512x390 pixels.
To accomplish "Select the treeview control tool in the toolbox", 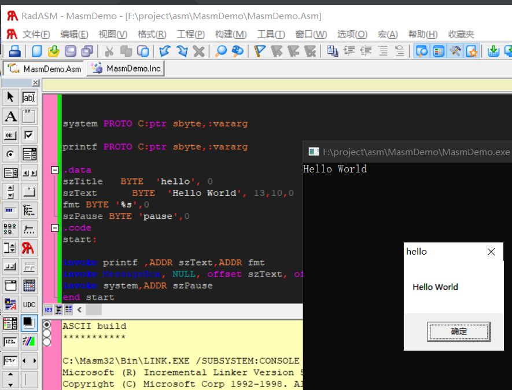I will 28,209.
